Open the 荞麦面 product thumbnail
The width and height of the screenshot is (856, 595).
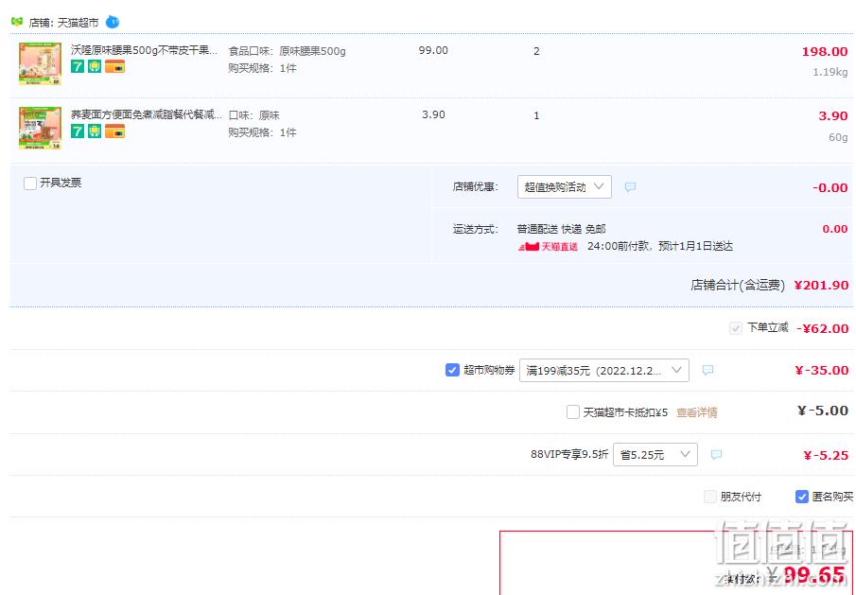coord(40,128)
